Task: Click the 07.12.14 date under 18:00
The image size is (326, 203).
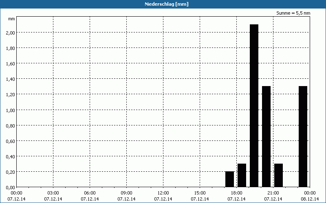Action: click(x=237, y=199)
